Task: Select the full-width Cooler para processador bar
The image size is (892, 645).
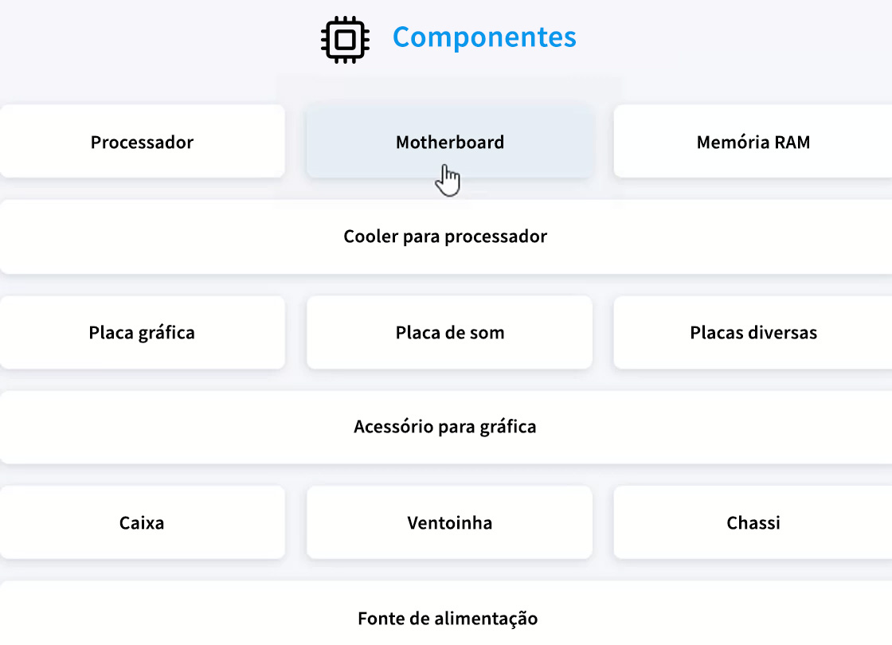Action: click(x=444, y=236)
